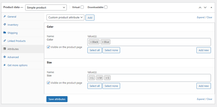Collapse the Size attribute header
The image size is (217, 107).
pos(129,63)
